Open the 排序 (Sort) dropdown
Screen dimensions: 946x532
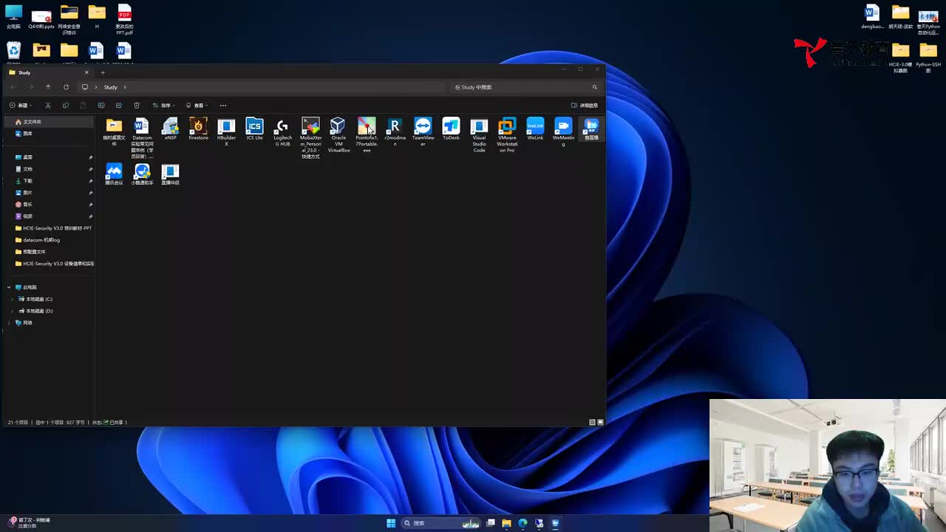(164, 105)
